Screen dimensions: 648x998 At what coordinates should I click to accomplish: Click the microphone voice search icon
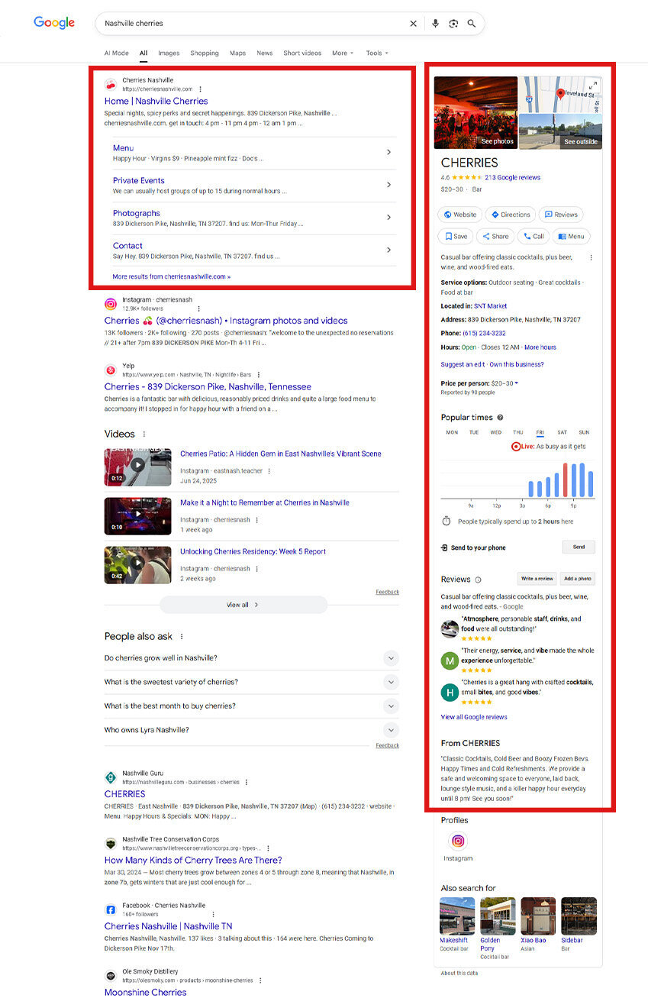[435, 24]
